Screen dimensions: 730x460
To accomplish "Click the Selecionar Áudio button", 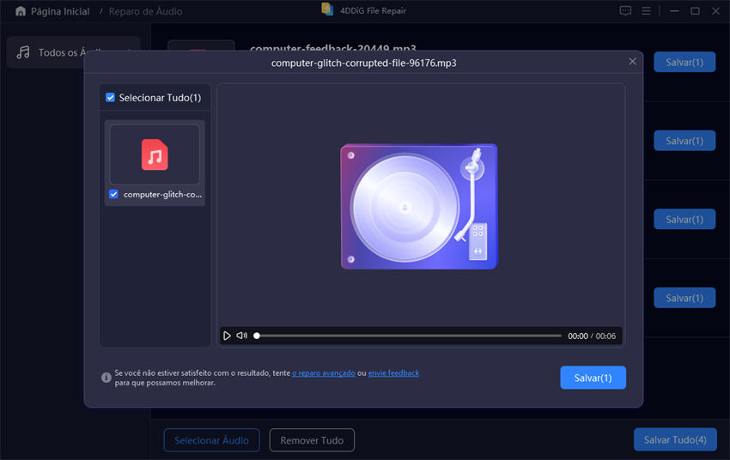I will click(x=211, y=440).
